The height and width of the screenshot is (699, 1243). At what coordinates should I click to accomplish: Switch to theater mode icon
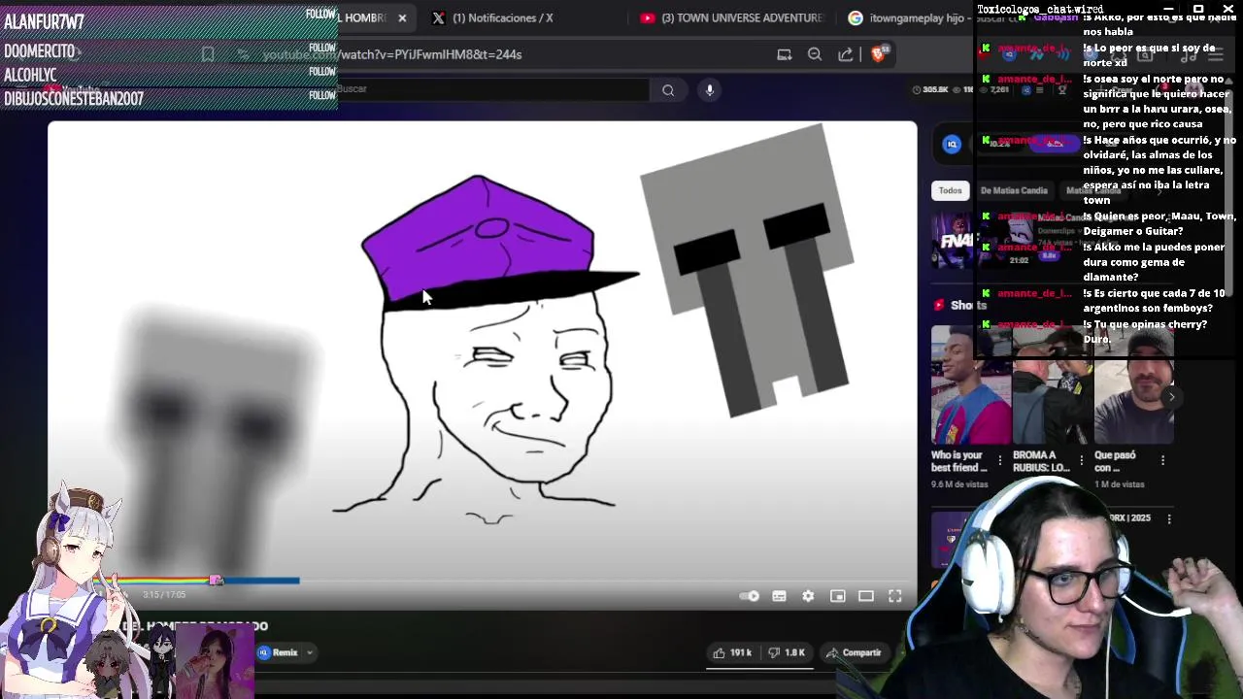coord(866,596)
